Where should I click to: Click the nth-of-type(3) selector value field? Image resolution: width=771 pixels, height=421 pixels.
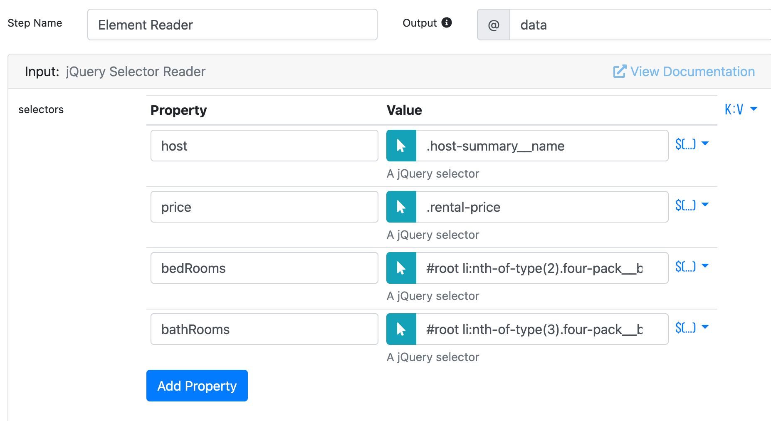pos(542,329)
